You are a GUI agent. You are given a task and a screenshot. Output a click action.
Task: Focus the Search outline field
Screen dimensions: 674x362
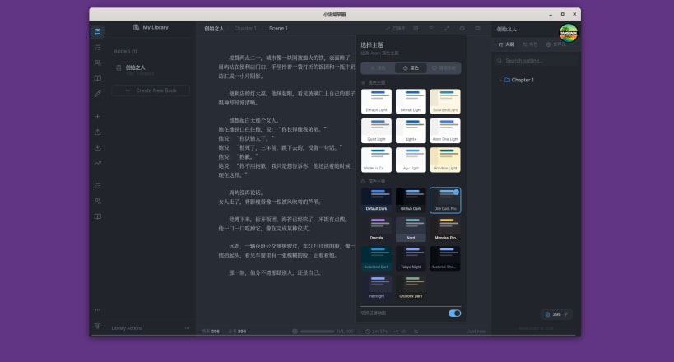535,61
